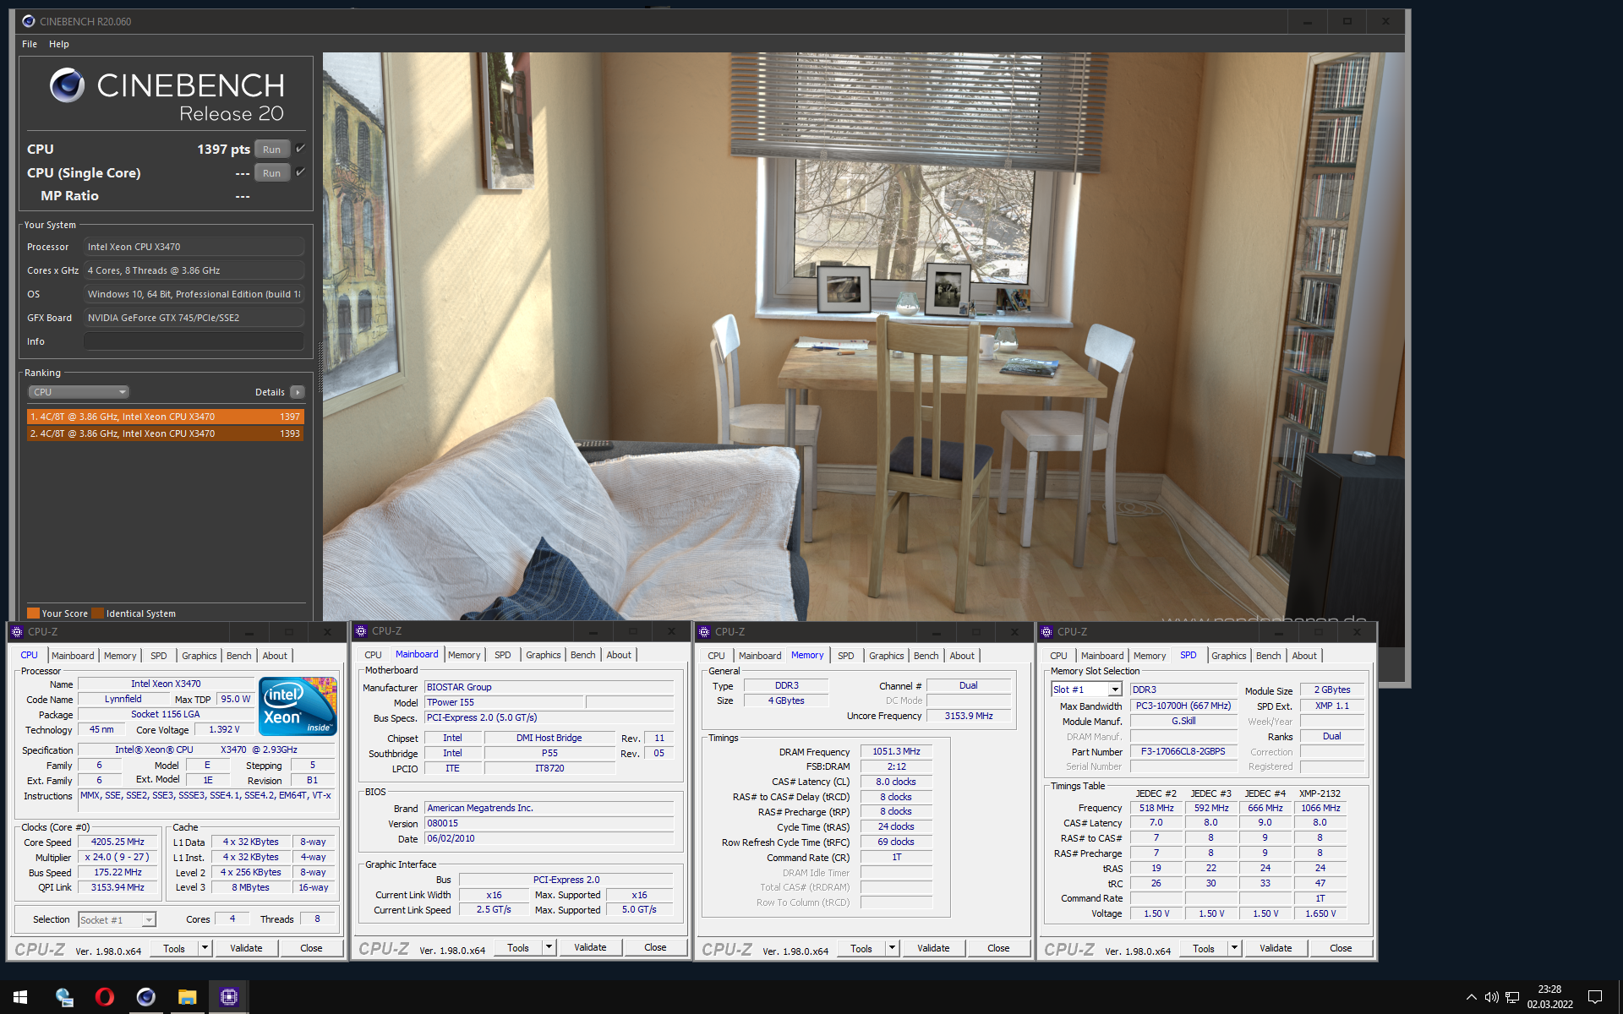
Task: Select Graphics tab in Mainboard window
Action: click(543, 655)
